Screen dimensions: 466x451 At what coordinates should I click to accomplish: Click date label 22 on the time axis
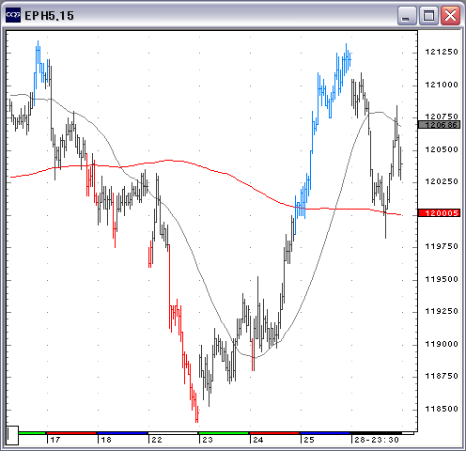(157, 440)
